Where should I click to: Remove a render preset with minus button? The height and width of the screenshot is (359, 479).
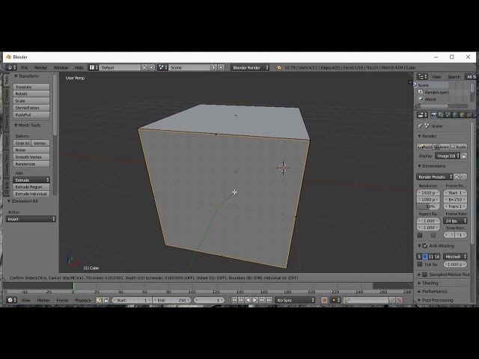(464, 177)
